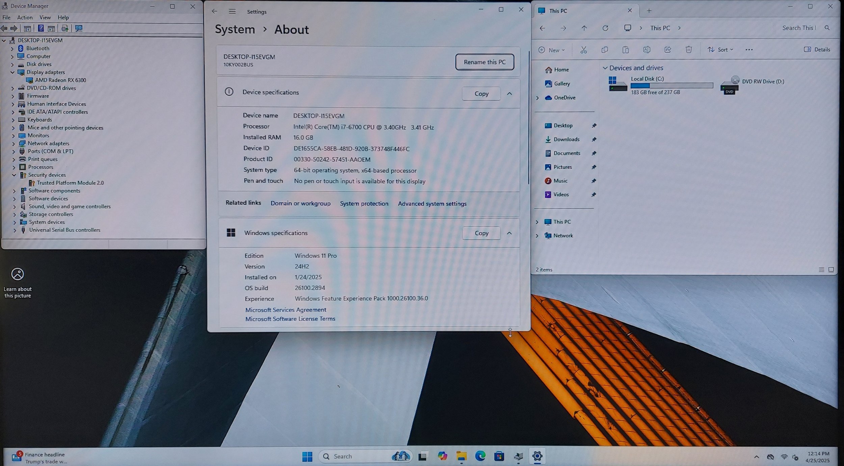The width and height of the screenshot is (844, 466).
Task: Open Downloads in the navigation pane
Action: click(x=566, y=139)
